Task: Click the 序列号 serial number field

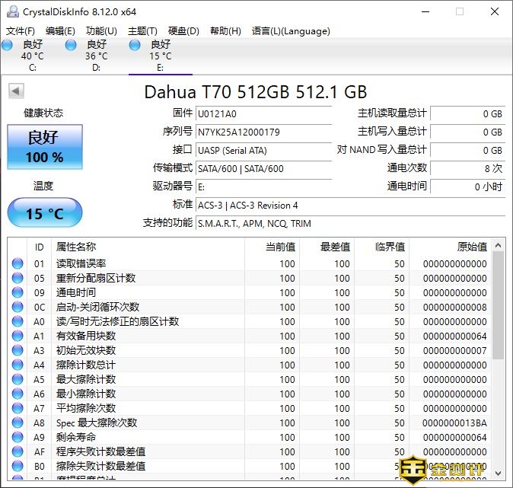Action: coord(263,132)
